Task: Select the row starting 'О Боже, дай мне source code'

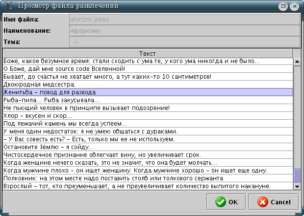Action: 147,69
